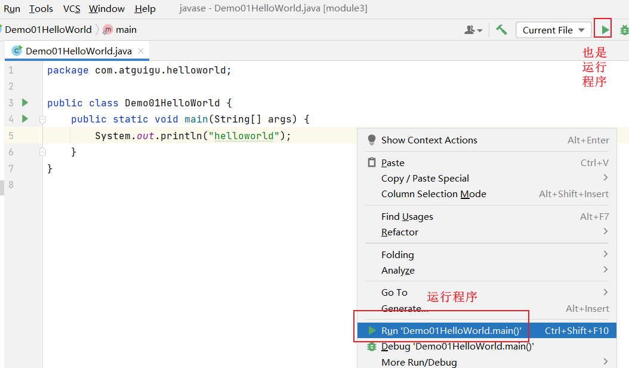Click the Debug bug icon in toolbar
629x368 pixels.
624,30
